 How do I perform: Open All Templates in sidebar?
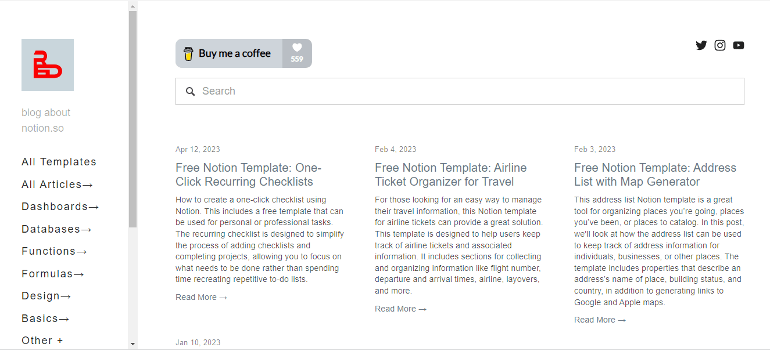(x=59, y=162)
